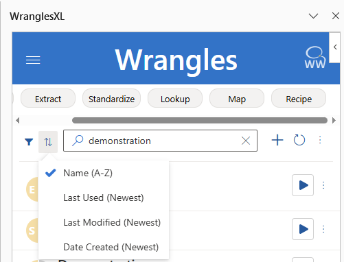The width and height of the screenshot is (344, 262).
Task: Close the WranglesXL task pane
Action: tap(336, 16)
